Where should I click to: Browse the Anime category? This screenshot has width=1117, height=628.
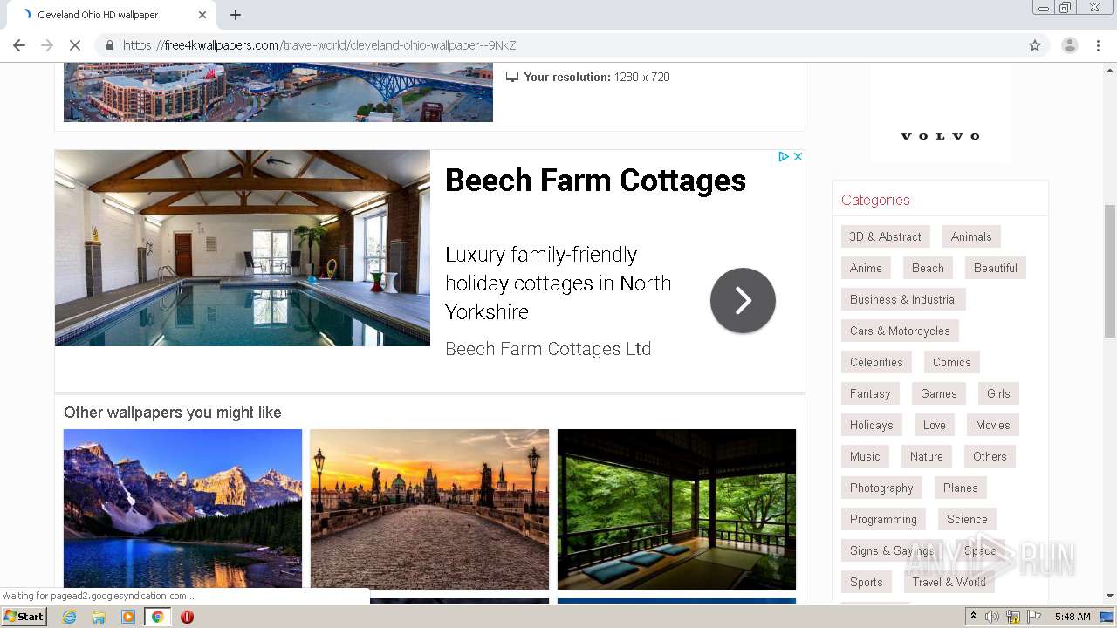pyautogui.click(x=866, y=268)
